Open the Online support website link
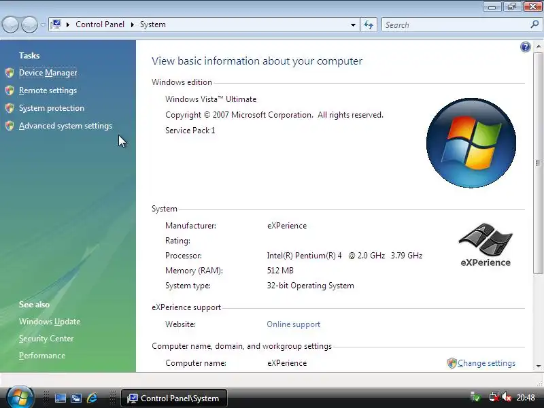This screenshot has width=544, height=408. pyautogui.click(x=294, y=324)
